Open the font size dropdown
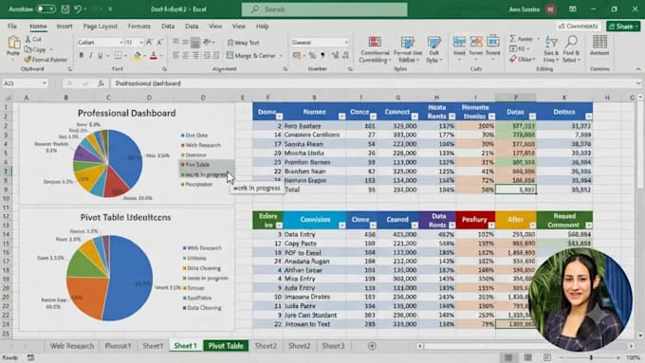645x363 pixels. tap(141, 43)
